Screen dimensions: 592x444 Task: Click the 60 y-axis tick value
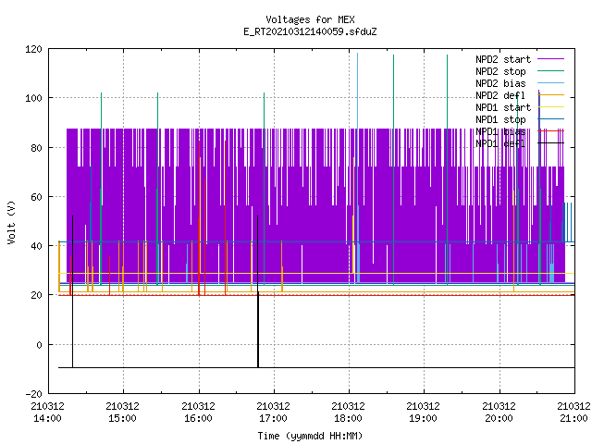(37, 197)
